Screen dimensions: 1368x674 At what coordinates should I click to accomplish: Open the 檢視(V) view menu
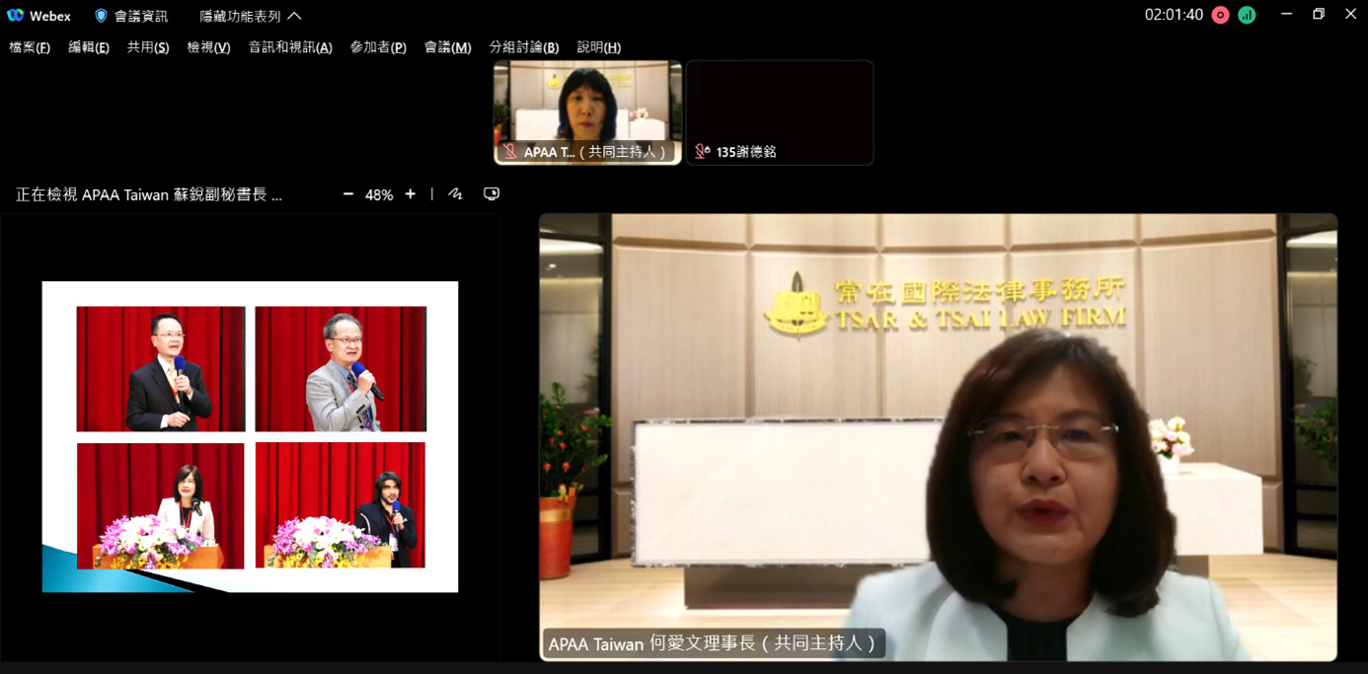pos(208,47)
